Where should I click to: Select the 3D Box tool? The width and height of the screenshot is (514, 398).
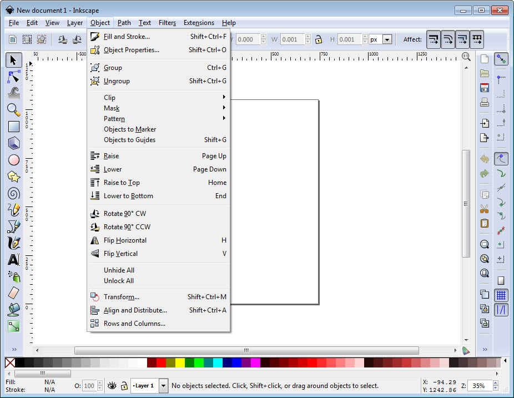click(13, 143)
